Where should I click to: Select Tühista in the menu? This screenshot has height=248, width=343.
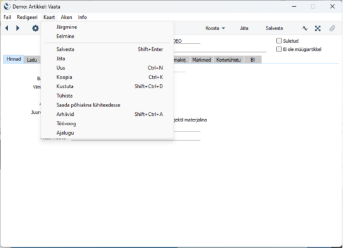[x=107, y=96]
